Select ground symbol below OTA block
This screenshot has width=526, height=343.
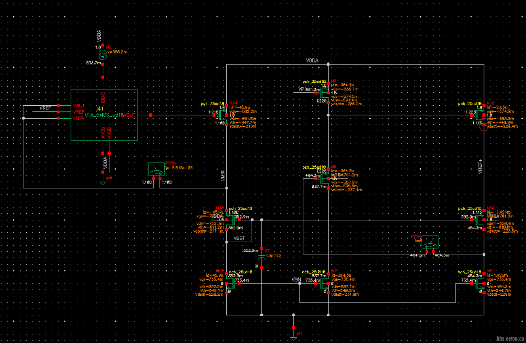point(103,183)
